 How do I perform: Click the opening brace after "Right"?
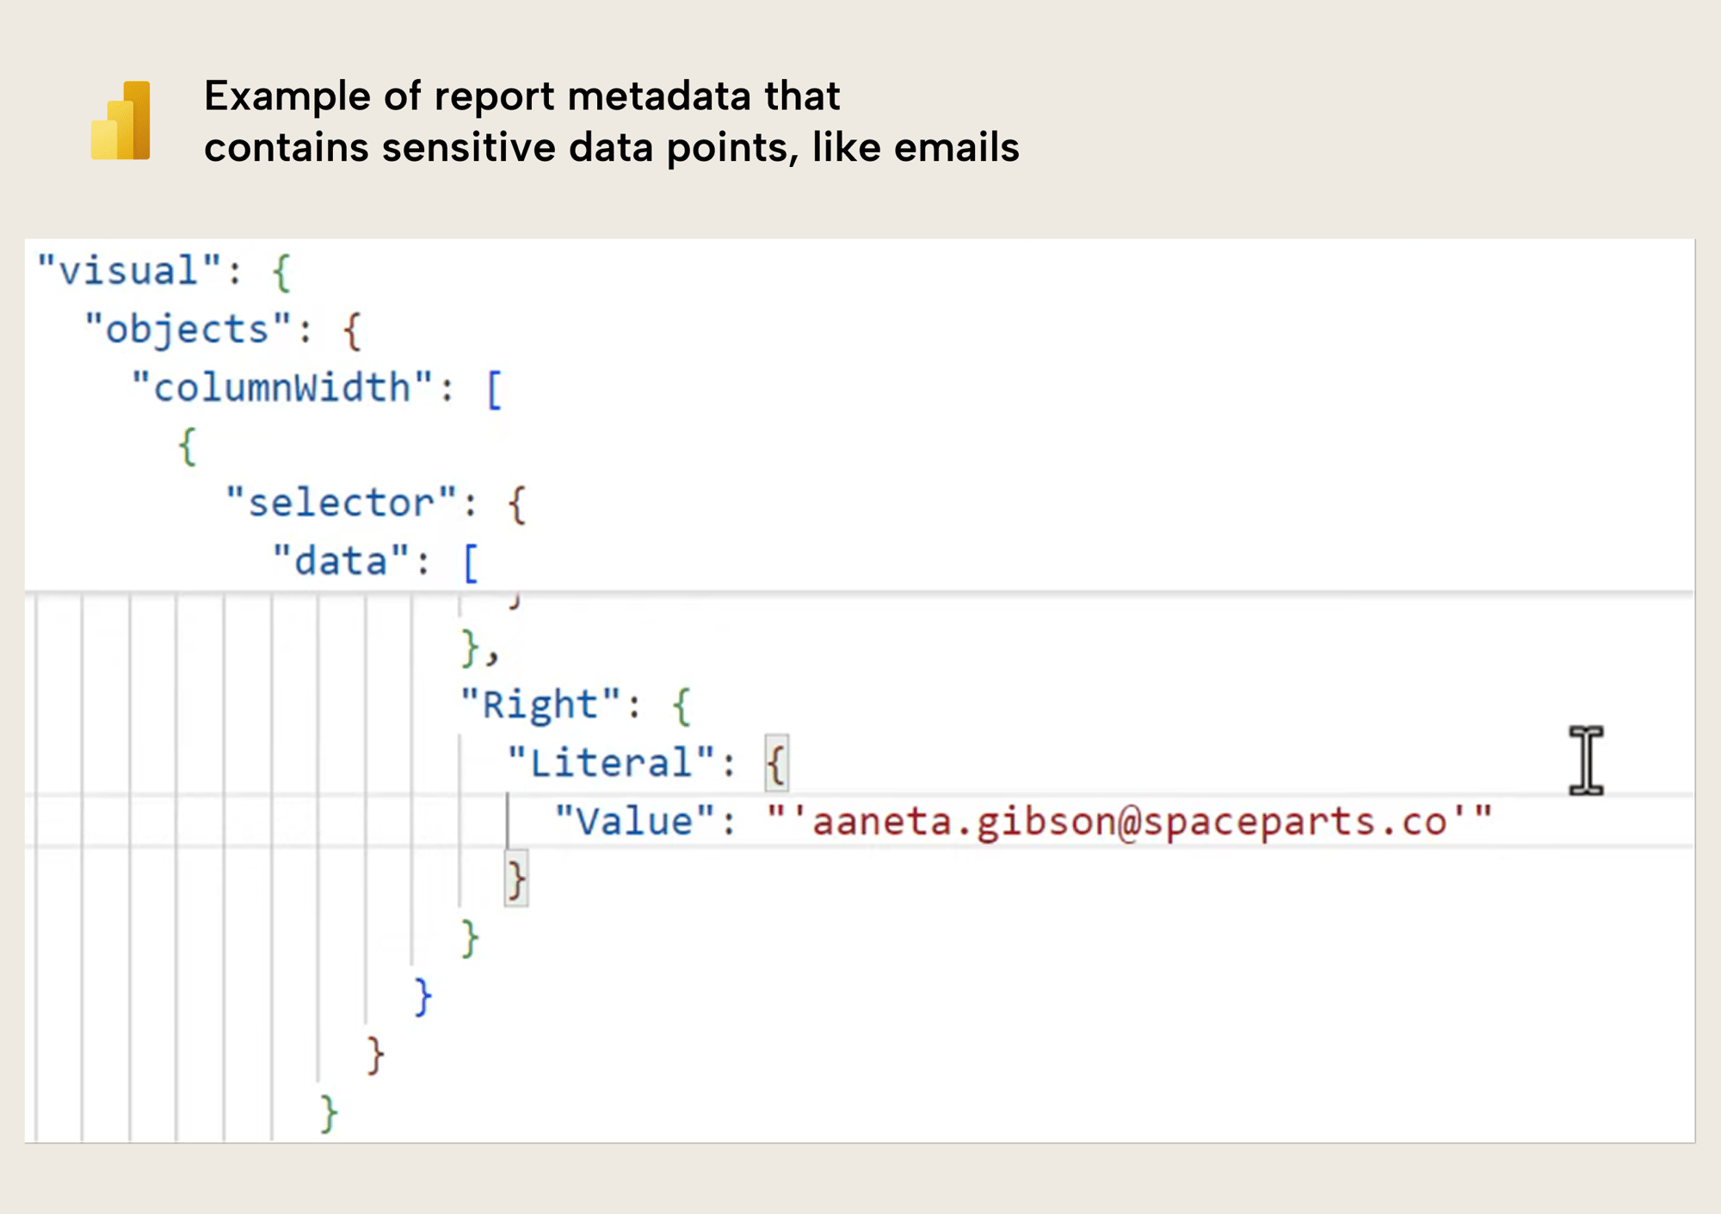click(x=682, y=706)
